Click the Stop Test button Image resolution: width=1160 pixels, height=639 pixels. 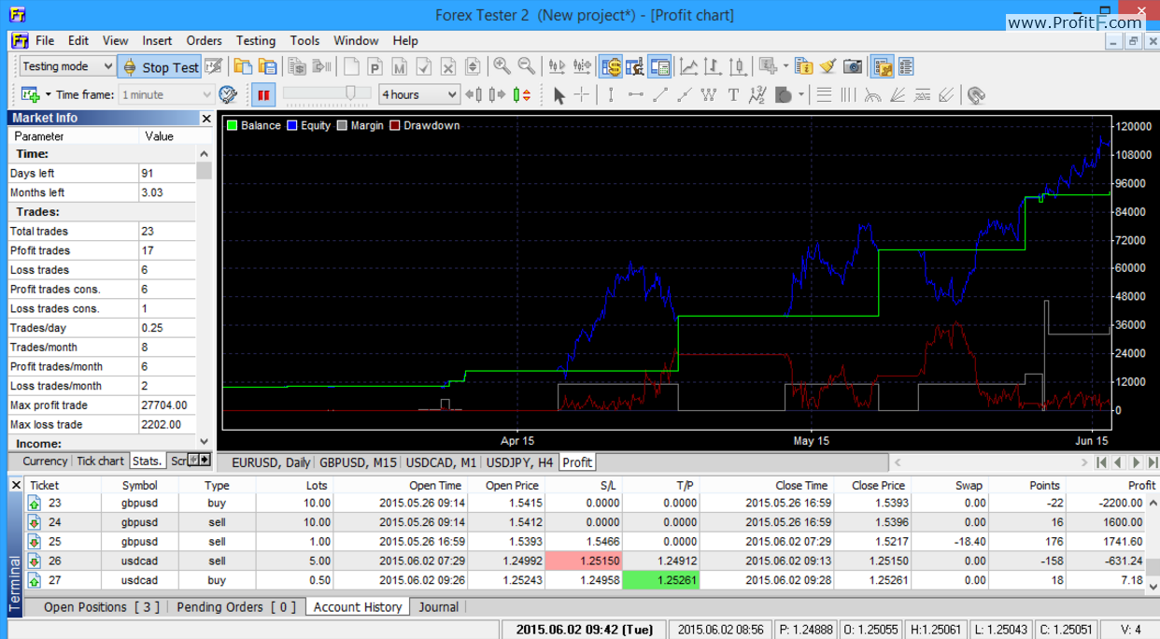point(159,66)
